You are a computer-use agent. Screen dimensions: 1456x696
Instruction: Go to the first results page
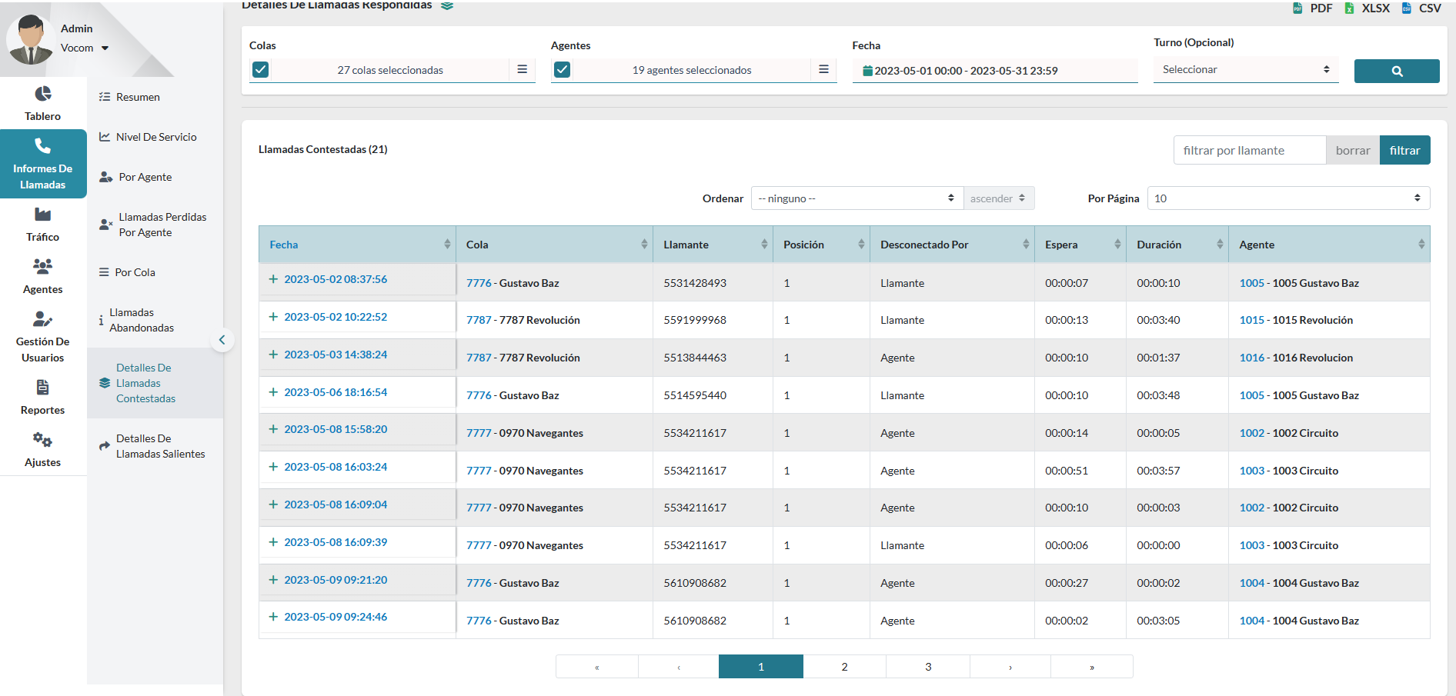pos(597,667)
